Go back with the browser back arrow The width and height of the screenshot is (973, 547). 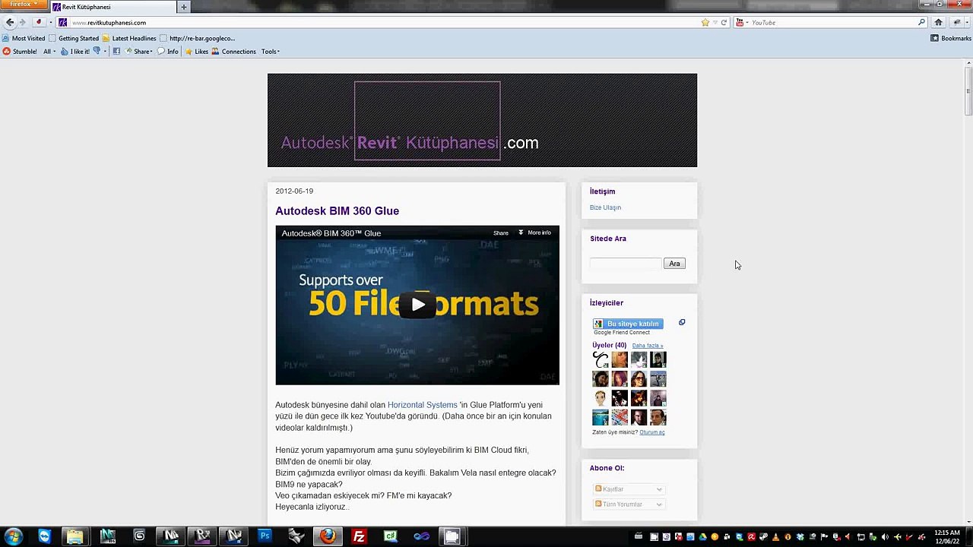[10, 22]
